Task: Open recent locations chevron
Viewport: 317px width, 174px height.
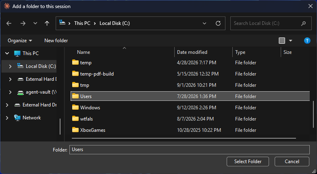Action: pyautogui.click(x=35, y=23)
